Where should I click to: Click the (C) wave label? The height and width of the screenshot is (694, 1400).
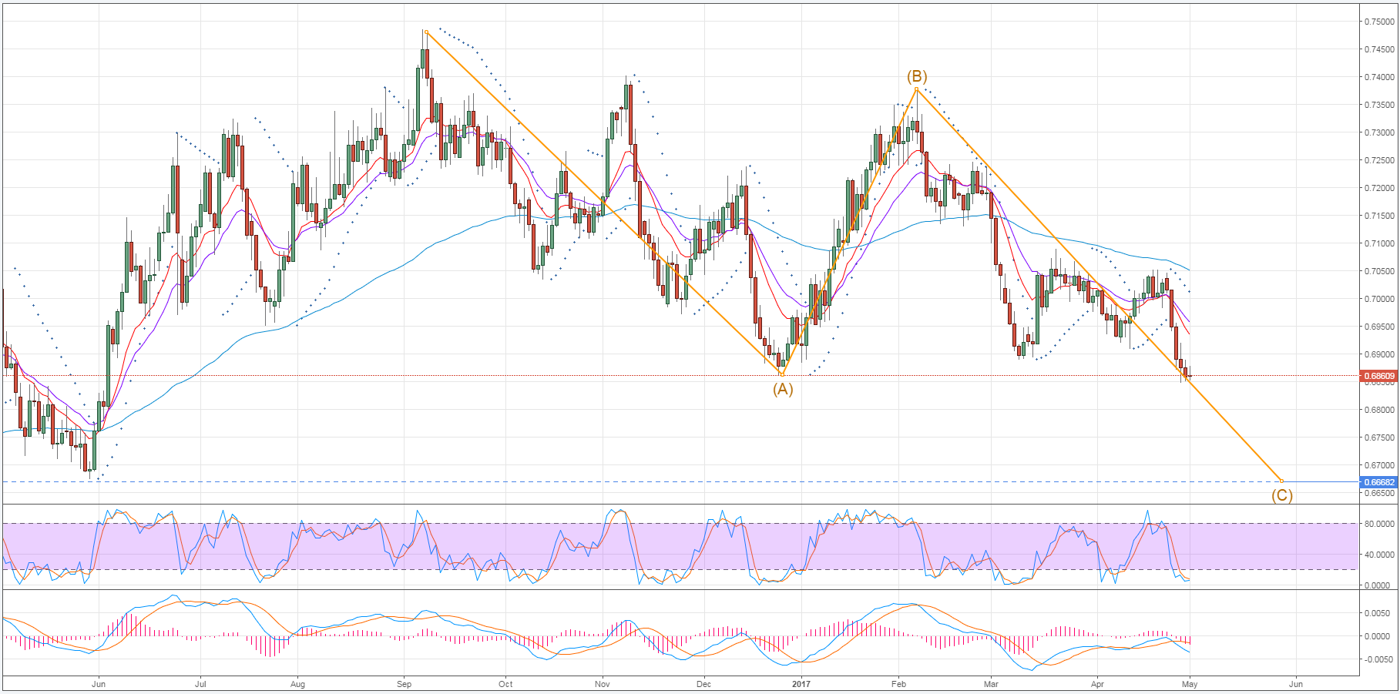tap(1282, 495)
